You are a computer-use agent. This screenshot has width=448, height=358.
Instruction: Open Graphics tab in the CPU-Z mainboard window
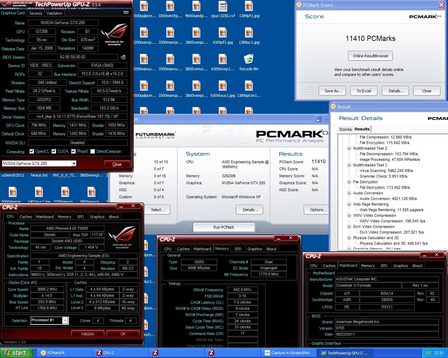coord(400,266)
